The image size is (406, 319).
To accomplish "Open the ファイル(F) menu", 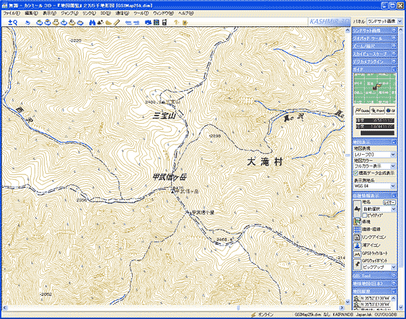I will 11,14.
